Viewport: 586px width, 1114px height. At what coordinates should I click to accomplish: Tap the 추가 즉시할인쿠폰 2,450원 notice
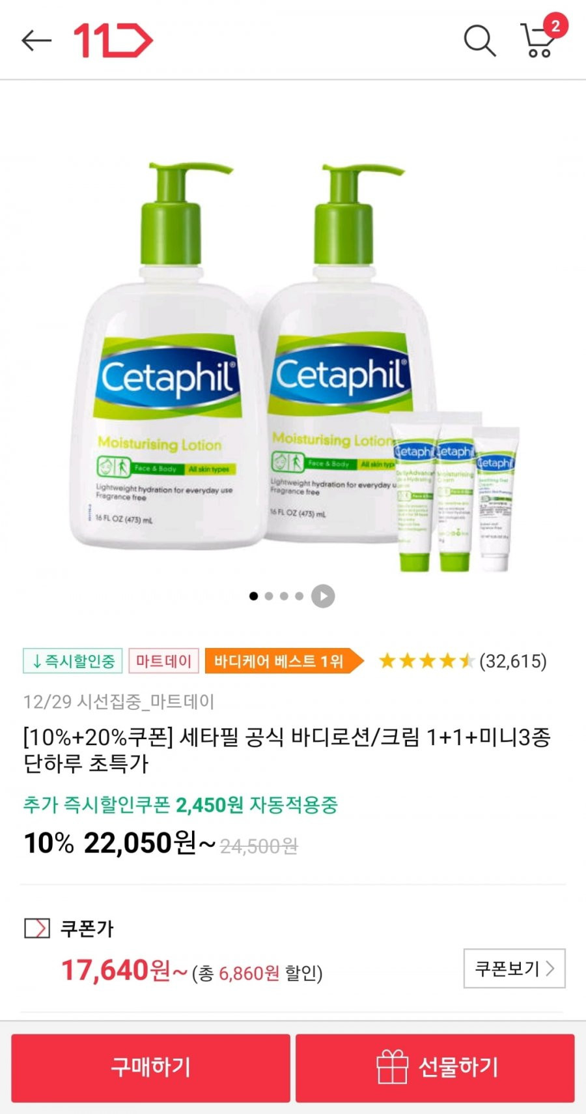(180, 805)
